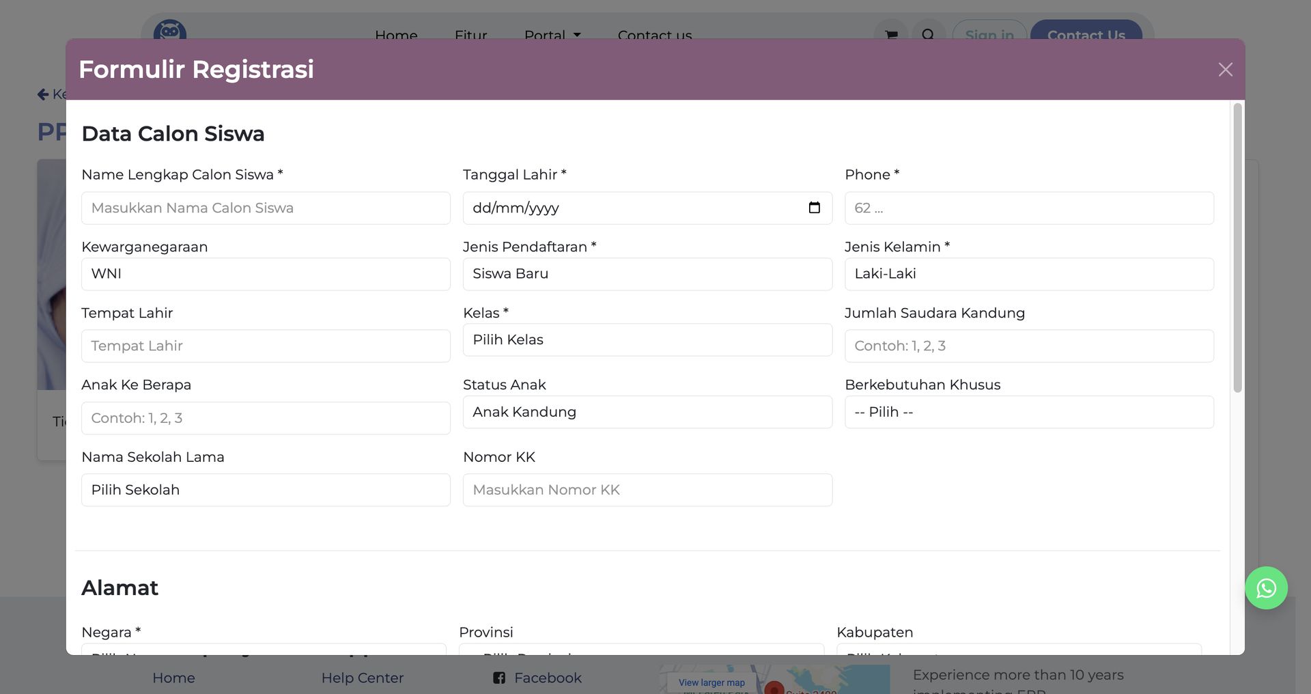The image size is (1311, 694).
Task: Click the Tempat Lahir text field
Action: 266,346
